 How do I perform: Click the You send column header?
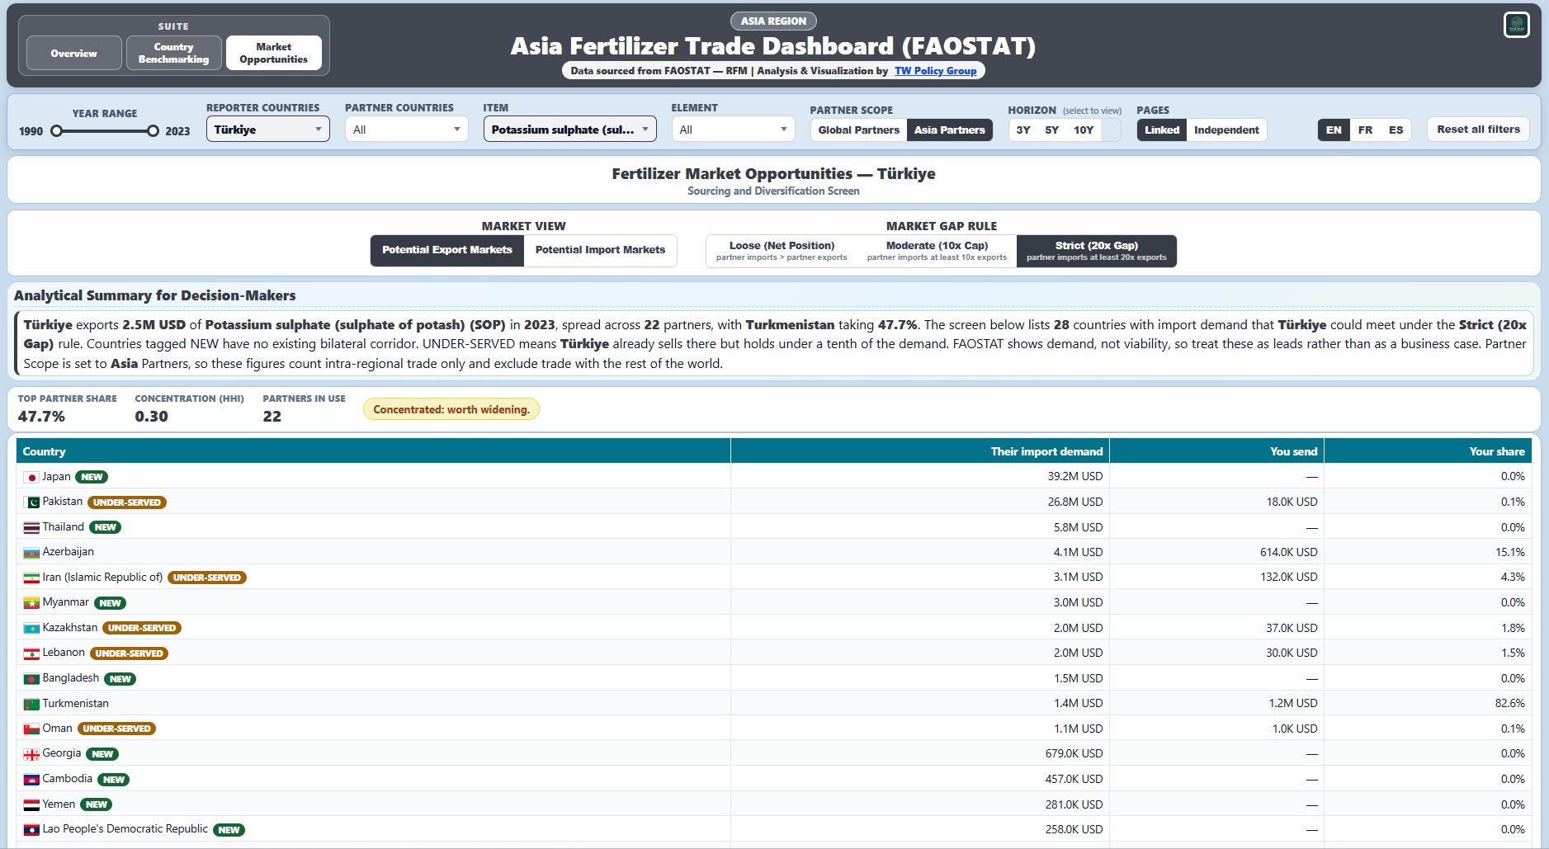pos(1217,451)
